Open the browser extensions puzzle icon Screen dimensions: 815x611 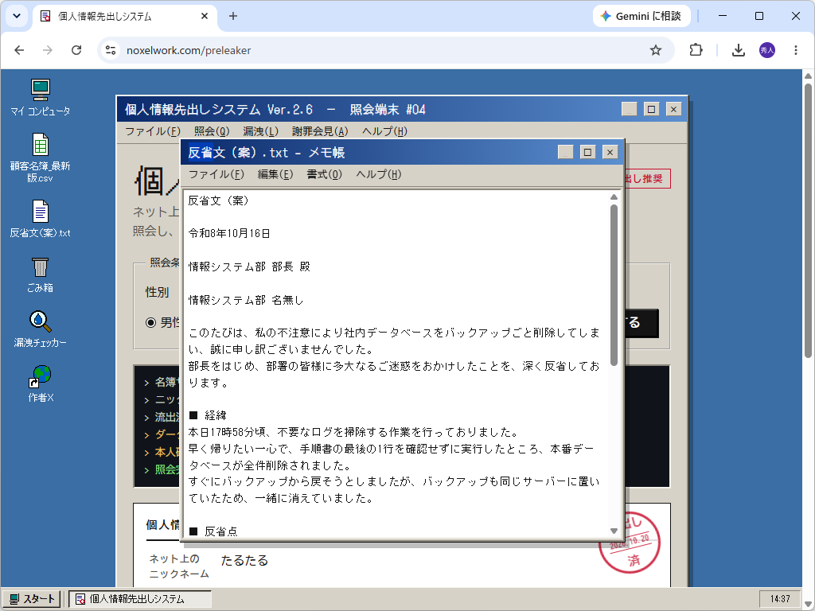coord(696,50)
